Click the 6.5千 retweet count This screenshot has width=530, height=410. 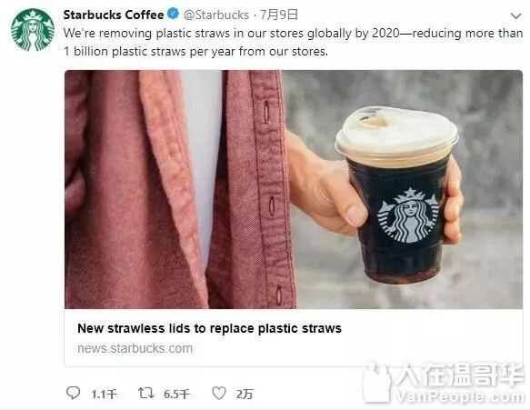[176, 395]
